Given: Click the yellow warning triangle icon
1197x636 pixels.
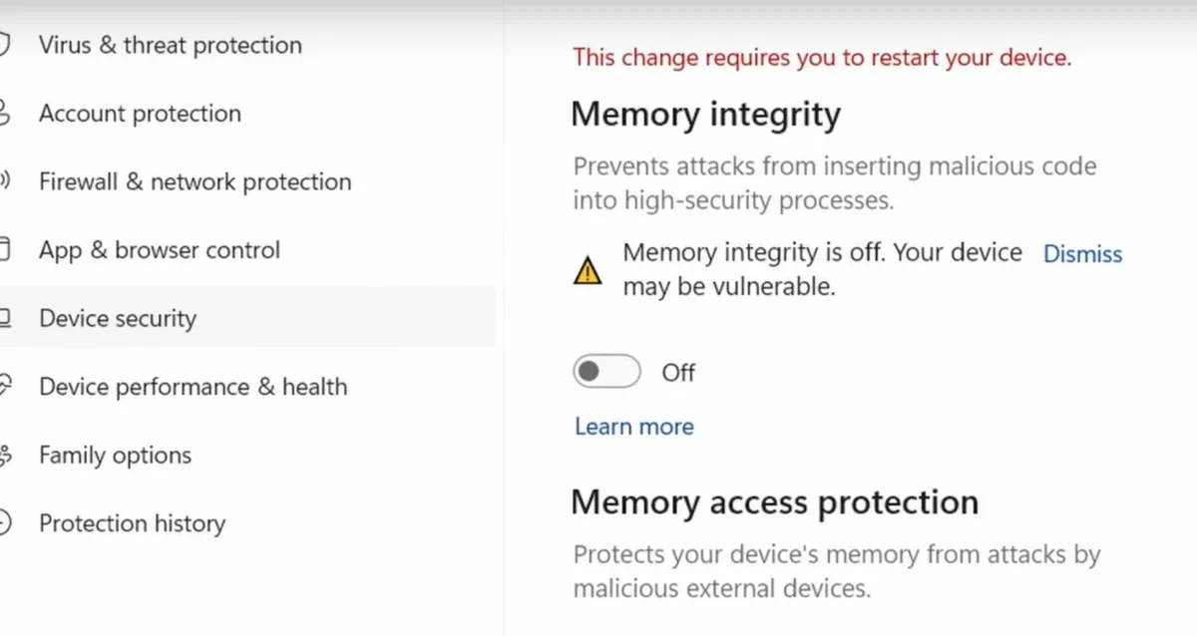Looking at the screenshot, I should [588, 269].
